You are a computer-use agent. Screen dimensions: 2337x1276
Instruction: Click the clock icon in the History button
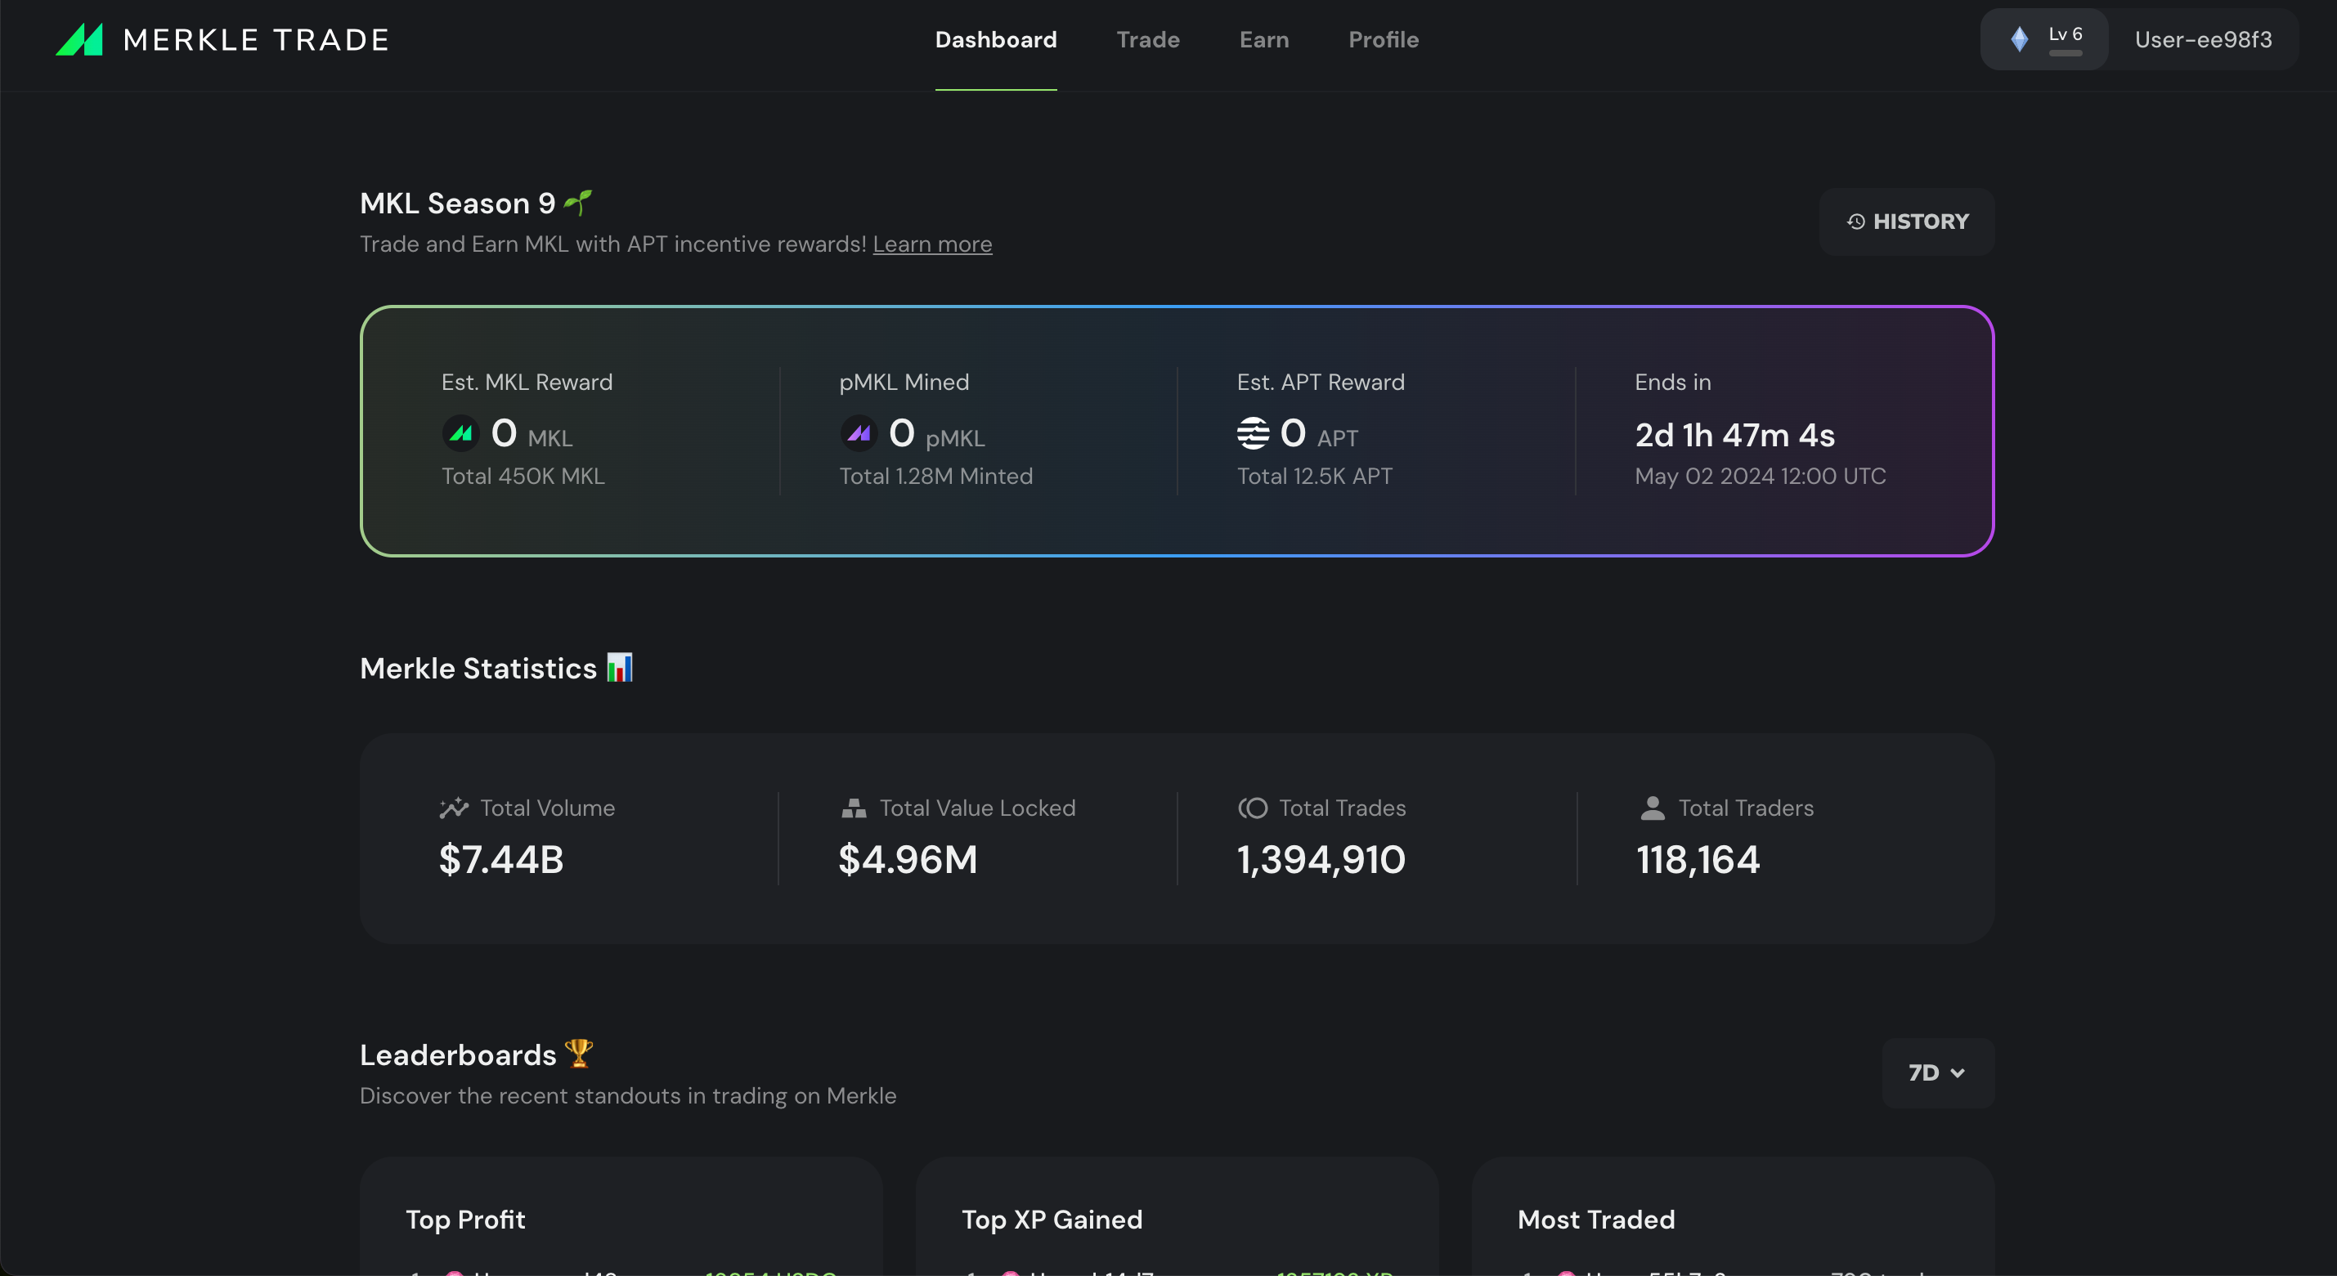pos(1855,222)
